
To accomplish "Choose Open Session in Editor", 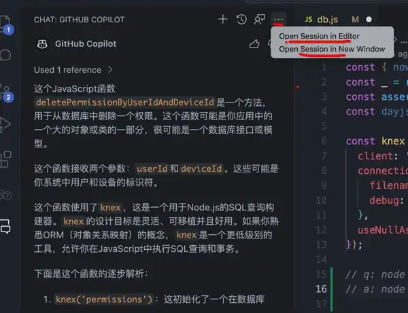I will click(x=319, y=36).
